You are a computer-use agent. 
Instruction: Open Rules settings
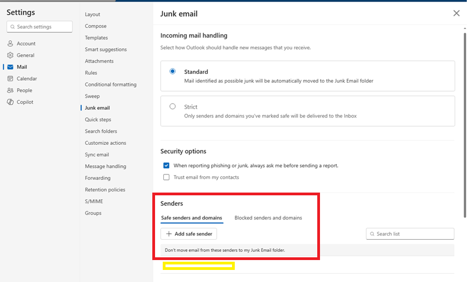[x=91, y=72]
